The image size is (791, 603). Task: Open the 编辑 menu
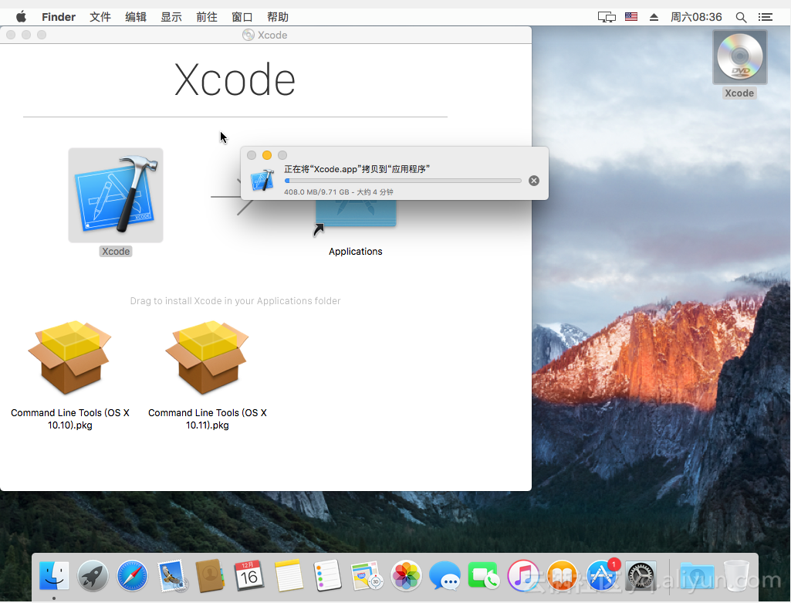[x=136, y=17]
